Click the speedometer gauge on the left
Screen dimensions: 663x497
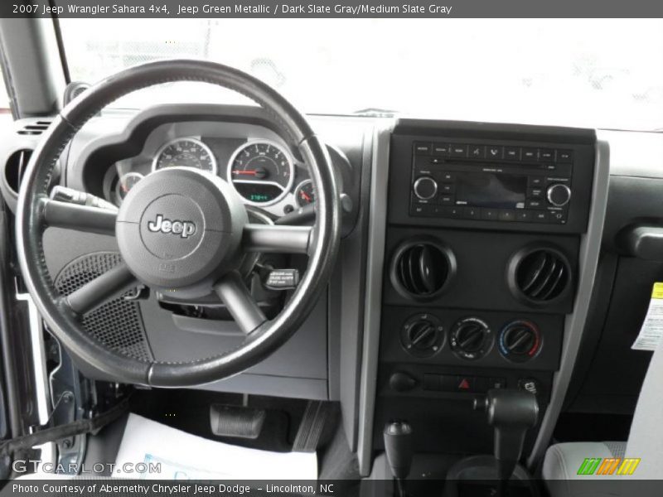tap(185, 157)
